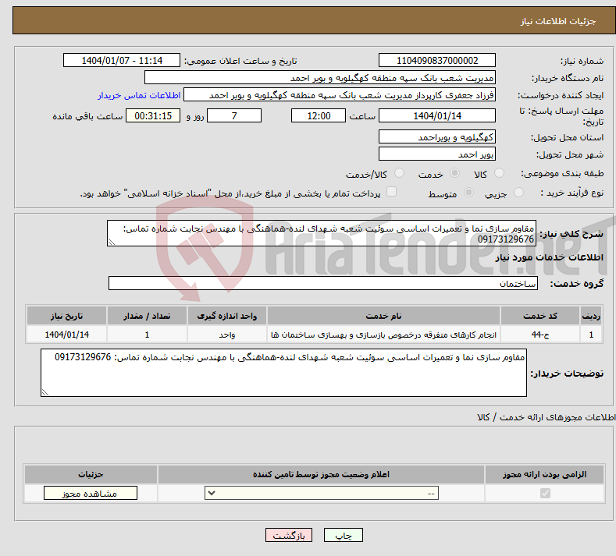Image resolution: width=616 pixels, height=556 pixels.
Task: Click the واحد unit cell
Action: tap(227, 335)
